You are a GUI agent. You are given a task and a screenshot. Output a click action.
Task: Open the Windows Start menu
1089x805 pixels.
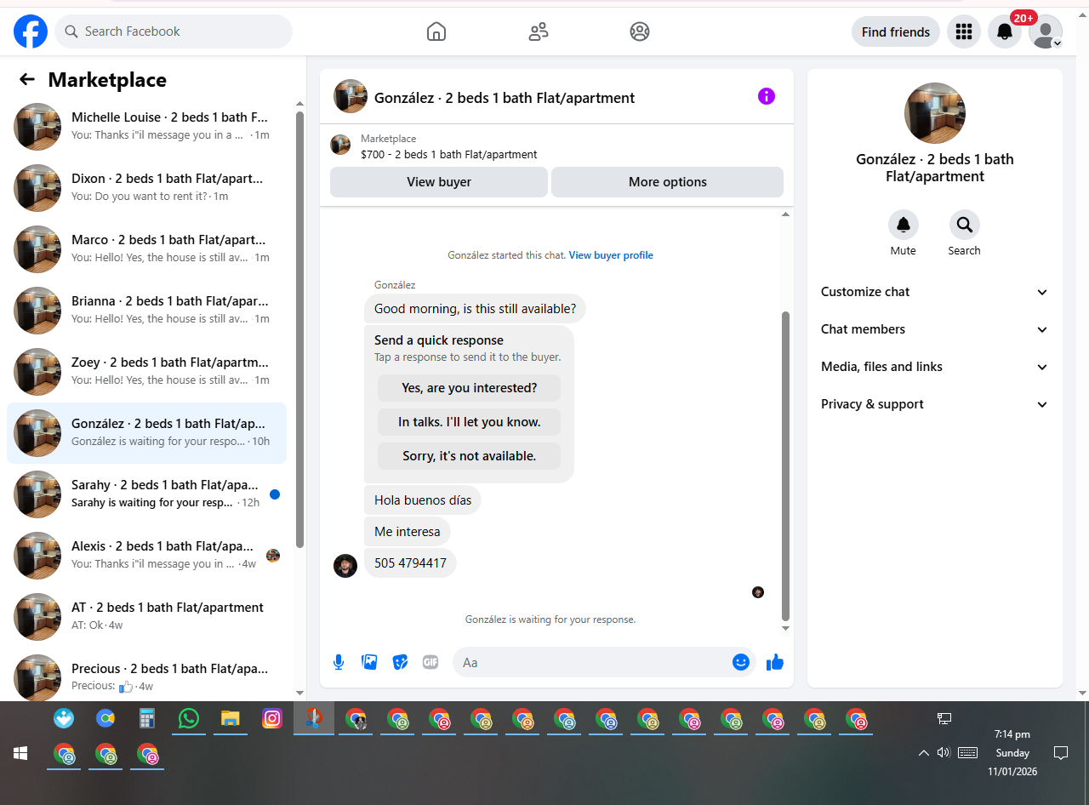[20, 753]
